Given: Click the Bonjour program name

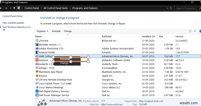Looking at the screenshot, I should tap(43, 76).
